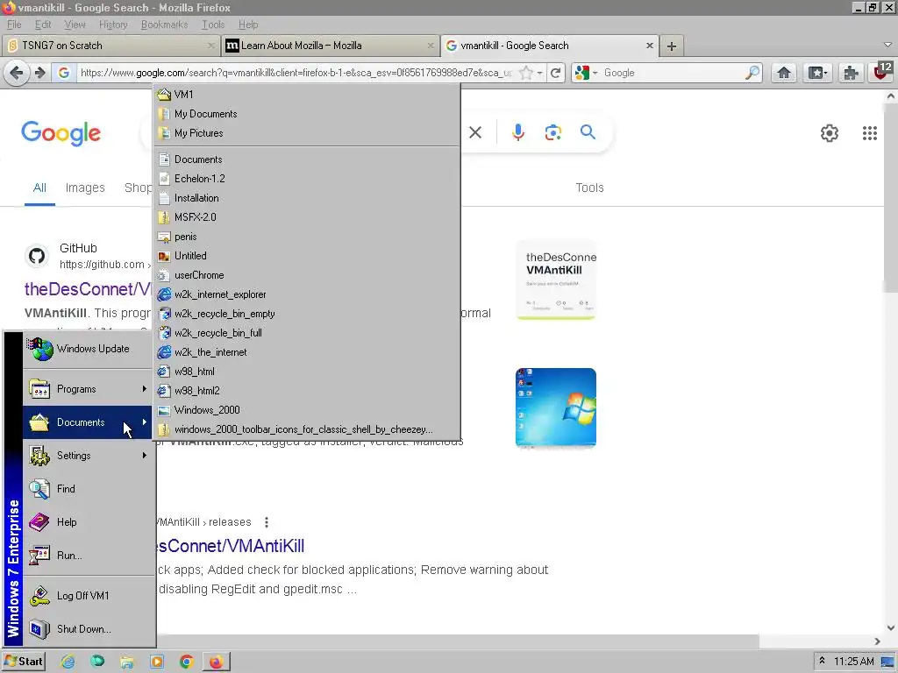Image resolution: width=898 pixels, height=673 pixels.
Task: Open w98_html2 recent document
Action: pos(307,391)
